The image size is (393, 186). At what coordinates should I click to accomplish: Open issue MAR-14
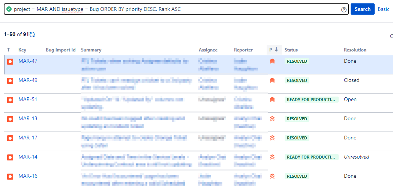28,157
